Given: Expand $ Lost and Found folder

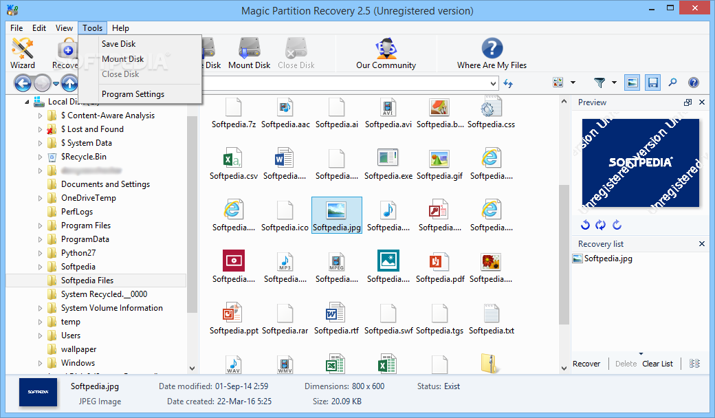Looking at the screenshot, I should click(40, 129).
